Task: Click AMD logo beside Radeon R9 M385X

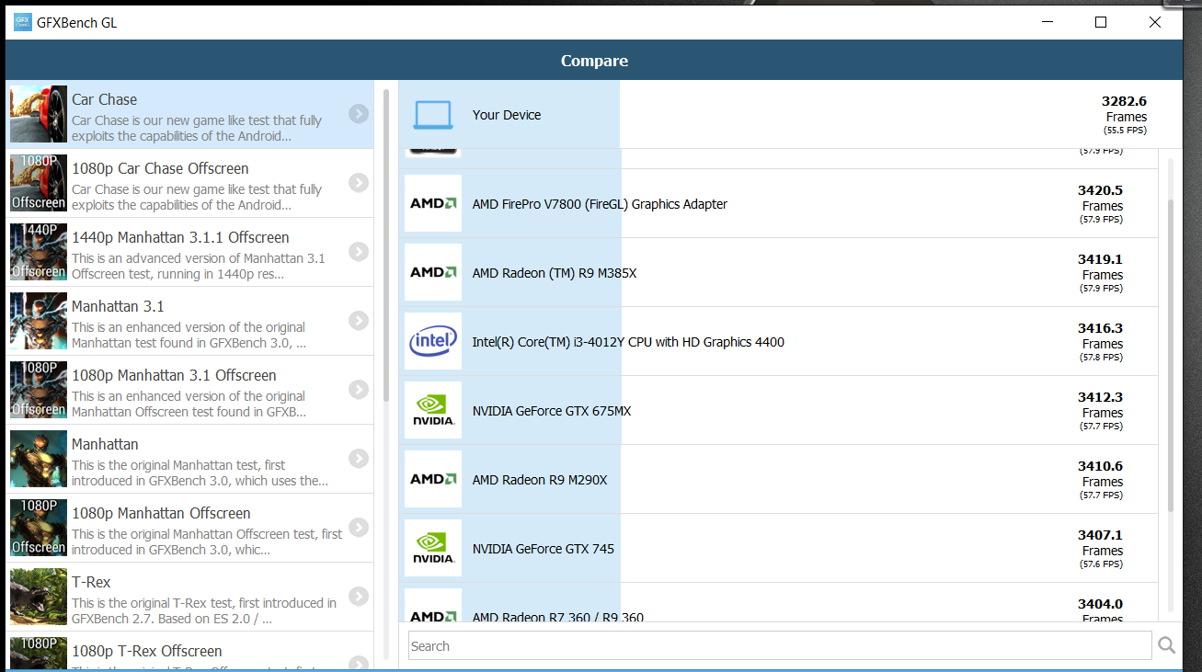Action: pyautogui.click(x=433, y=272)
